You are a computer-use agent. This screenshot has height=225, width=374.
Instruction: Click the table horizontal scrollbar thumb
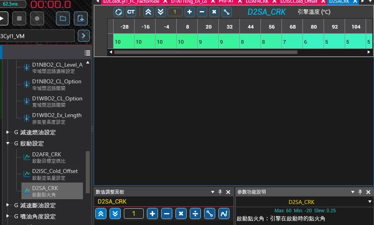(x=206, y=52)
